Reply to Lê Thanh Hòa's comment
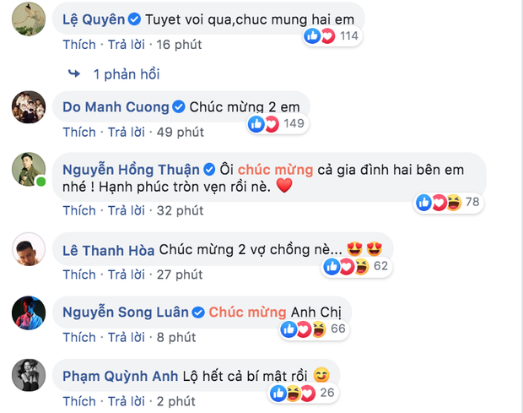The image size is (523, 413). tap(127, 274)
